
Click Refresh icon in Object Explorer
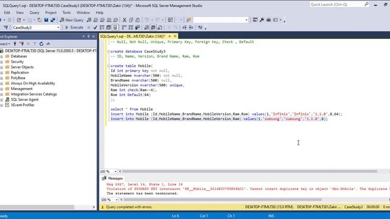(x=41, y=44)
